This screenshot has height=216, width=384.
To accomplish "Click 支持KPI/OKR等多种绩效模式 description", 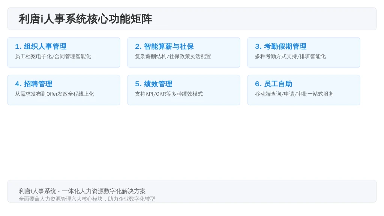I will pyautogui.click(x=169, y=94).
